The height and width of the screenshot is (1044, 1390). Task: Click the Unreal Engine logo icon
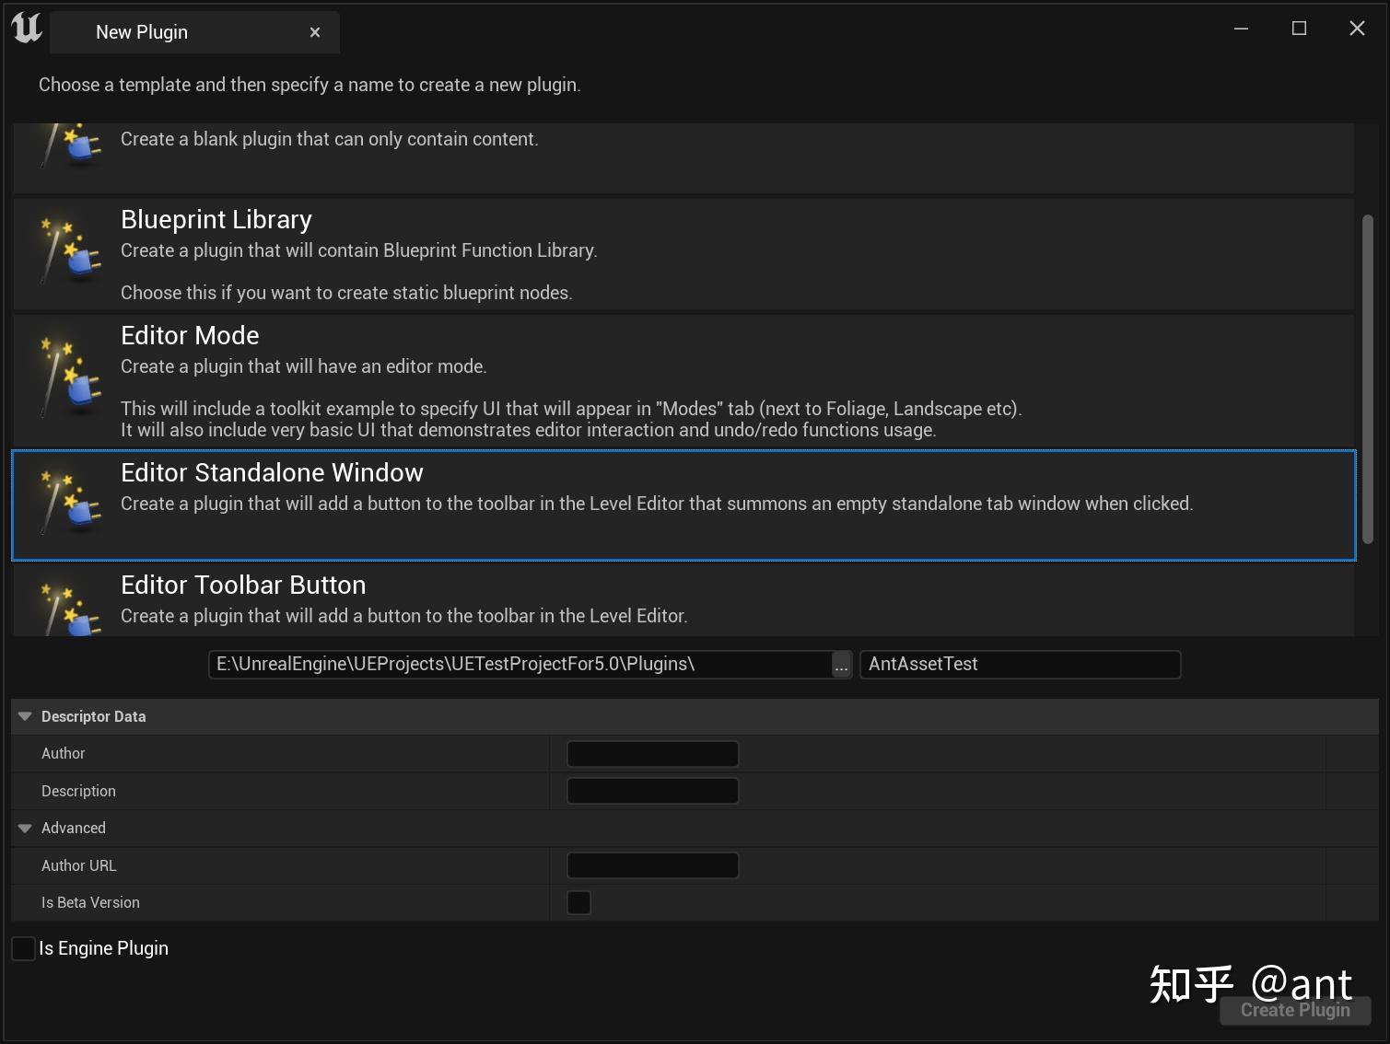[27, 28]
